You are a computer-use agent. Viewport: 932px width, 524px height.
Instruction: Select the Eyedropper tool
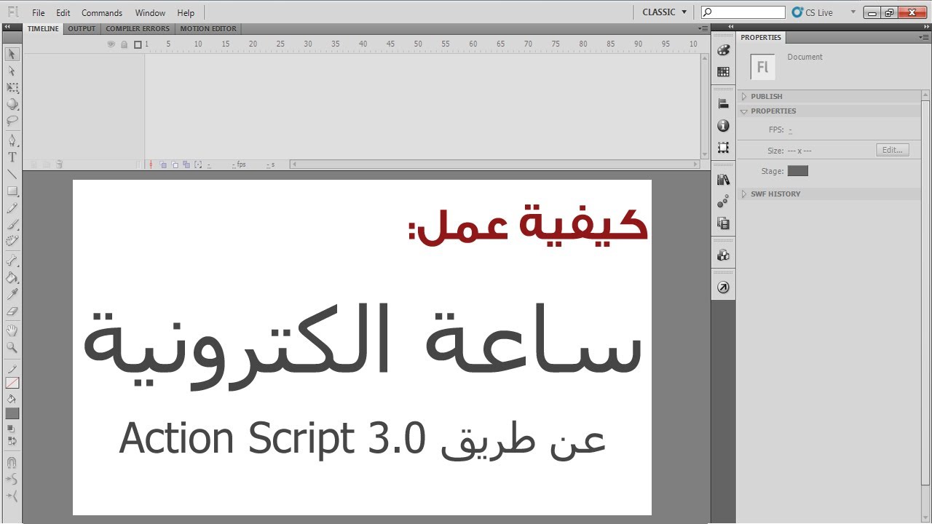(x=12, y=294)
